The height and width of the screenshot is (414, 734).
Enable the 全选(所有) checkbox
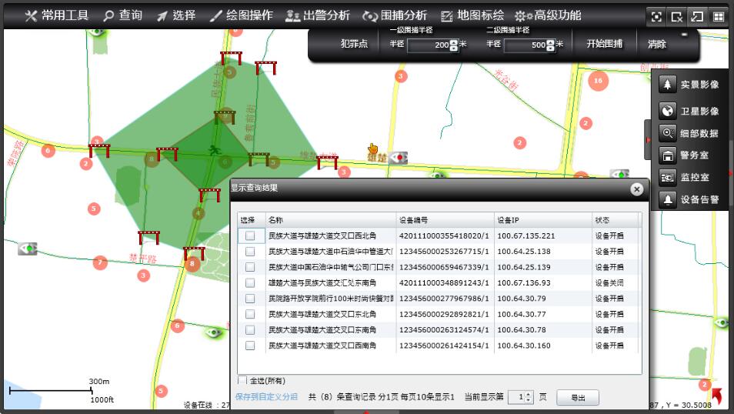(242, 380)
